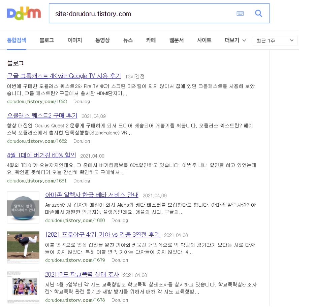This screenshot has width=314, height=307.
Task: Click URL dorudoru.tistory.com/1678
Action: click(75, 300)
